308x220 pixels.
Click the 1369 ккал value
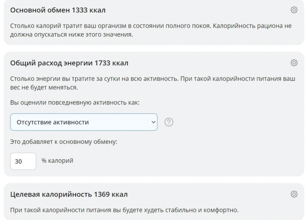[x=111, y=195]
